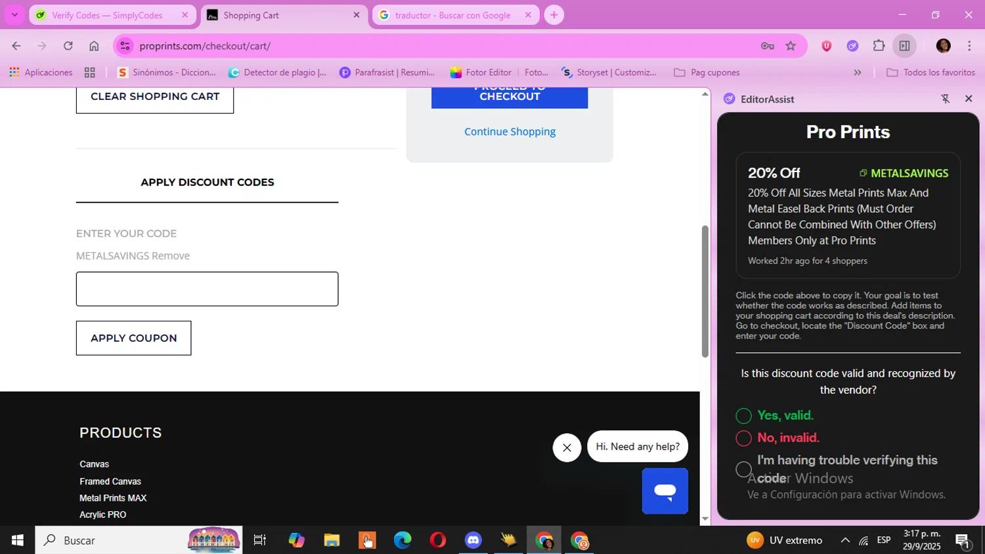Copy the METALSAVINGS code

(x=904, y=173)
